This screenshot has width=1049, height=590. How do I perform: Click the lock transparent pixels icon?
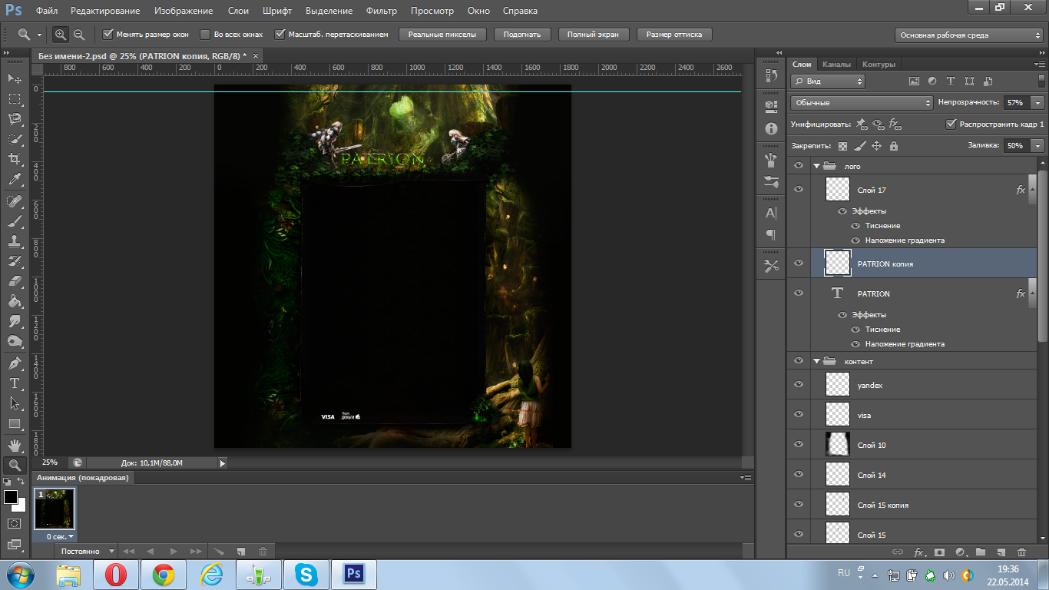(x=842, y=146)
